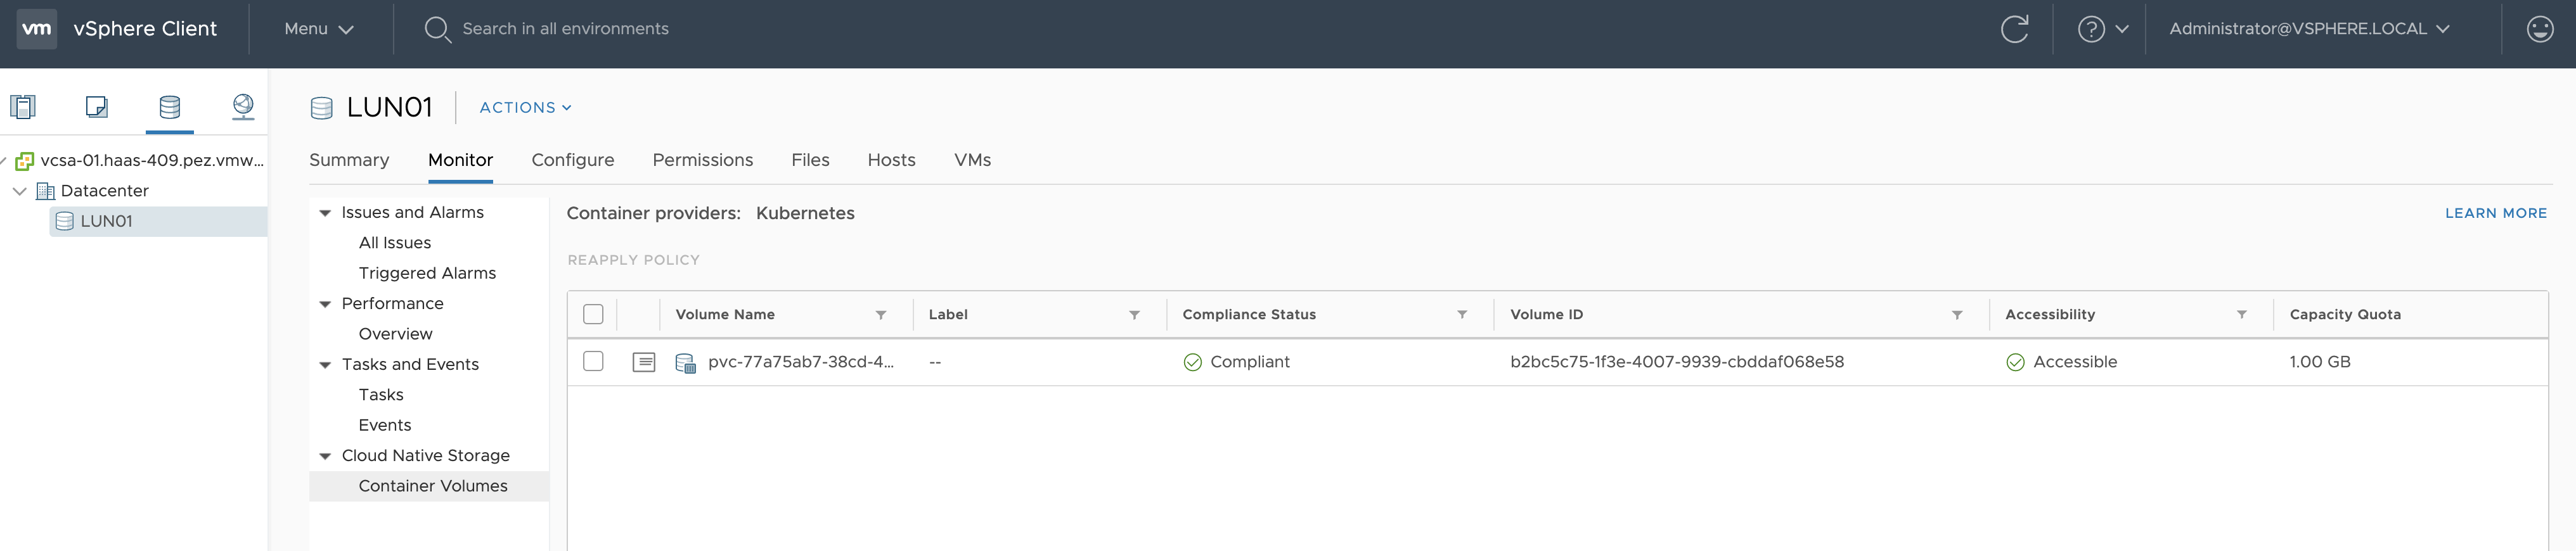2576x551 pixels.
Task: Click the search magnifier icon
Action: [437, 29]
